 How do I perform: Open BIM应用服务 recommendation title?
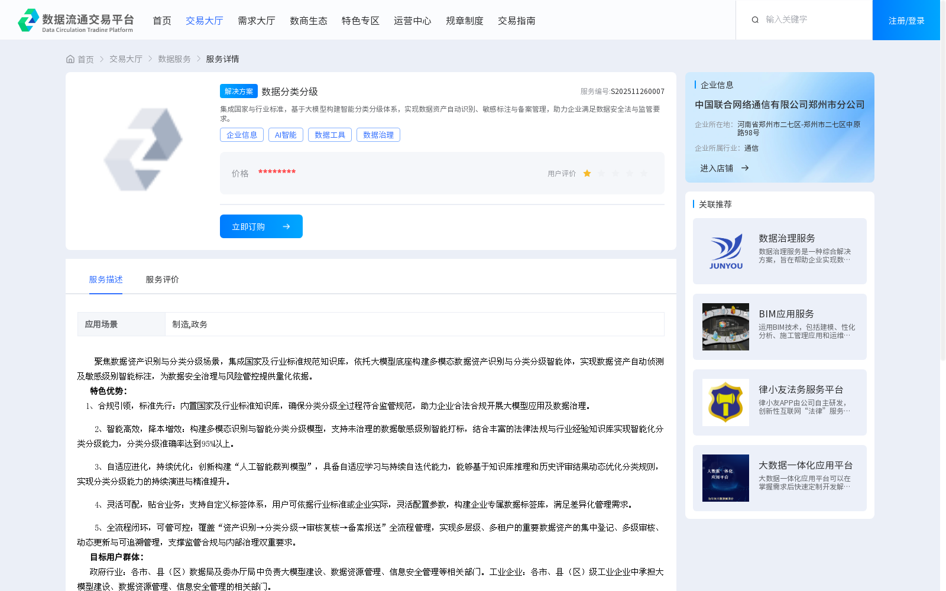point(786,314)
